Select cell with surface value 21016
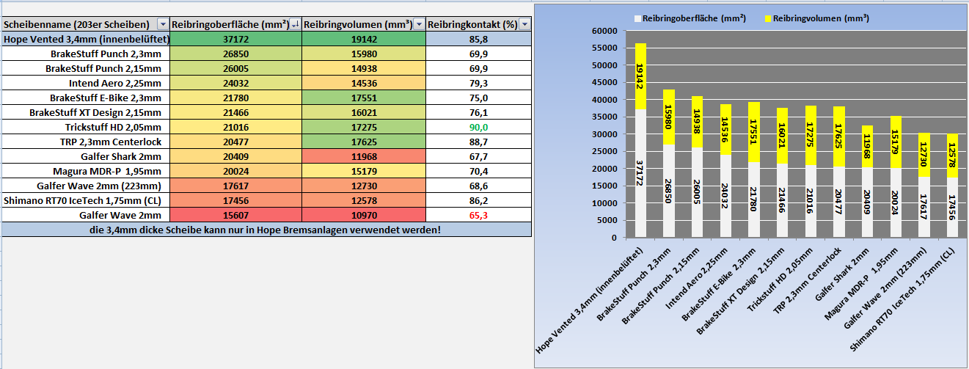 click(235, 127)
